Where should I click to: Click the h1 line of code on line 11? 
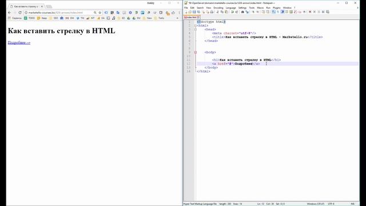pos(246,60)
